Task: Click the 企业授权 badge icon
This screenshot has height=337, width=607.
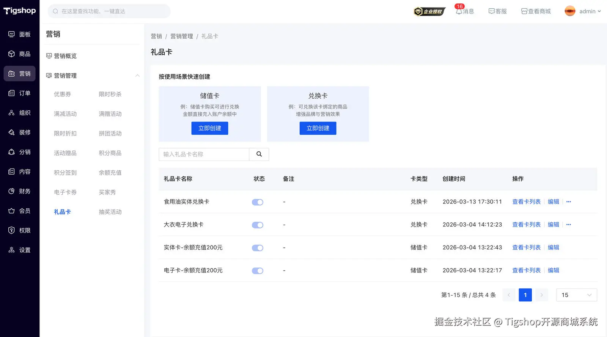Action: pyautogui.click(x=429, y=11)
